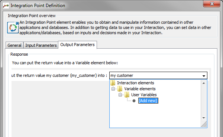
Task: Collapse the User Variables tree node
Action: pyautogui.click(x=120, y=95)
